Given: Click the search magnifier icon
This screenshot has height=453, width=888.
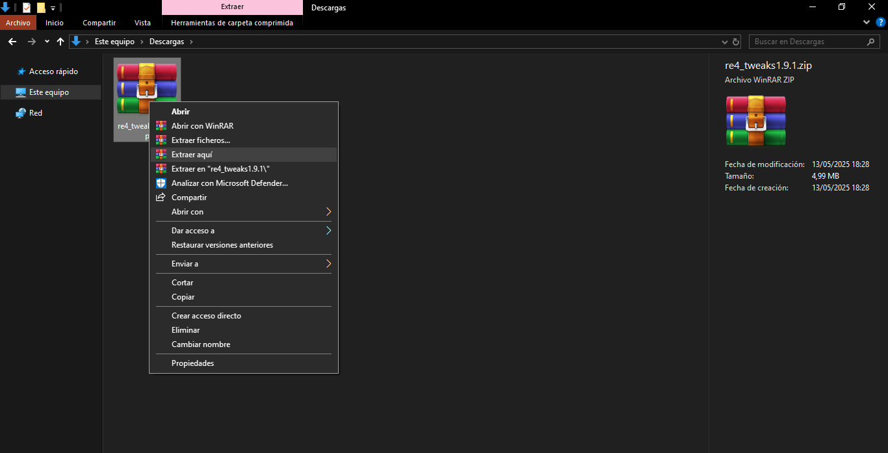Looking at the screenshot, I should (872, 42).
